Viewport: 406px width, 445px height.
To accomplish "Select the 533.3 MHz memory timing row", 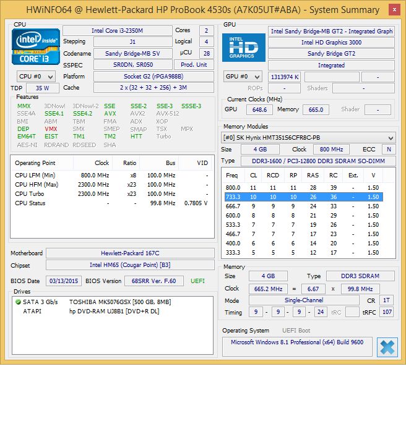I will coord(304,225).
